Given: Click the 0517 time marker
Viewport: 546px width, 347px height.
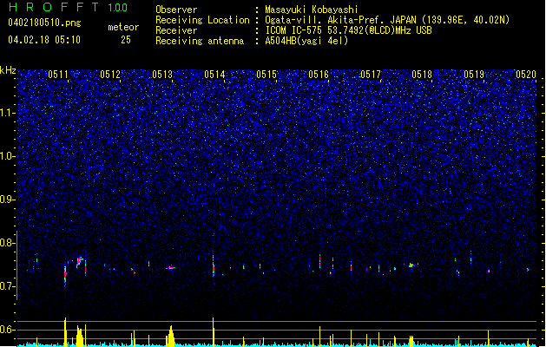Looking at the screenshot, I should coord(371,75).
